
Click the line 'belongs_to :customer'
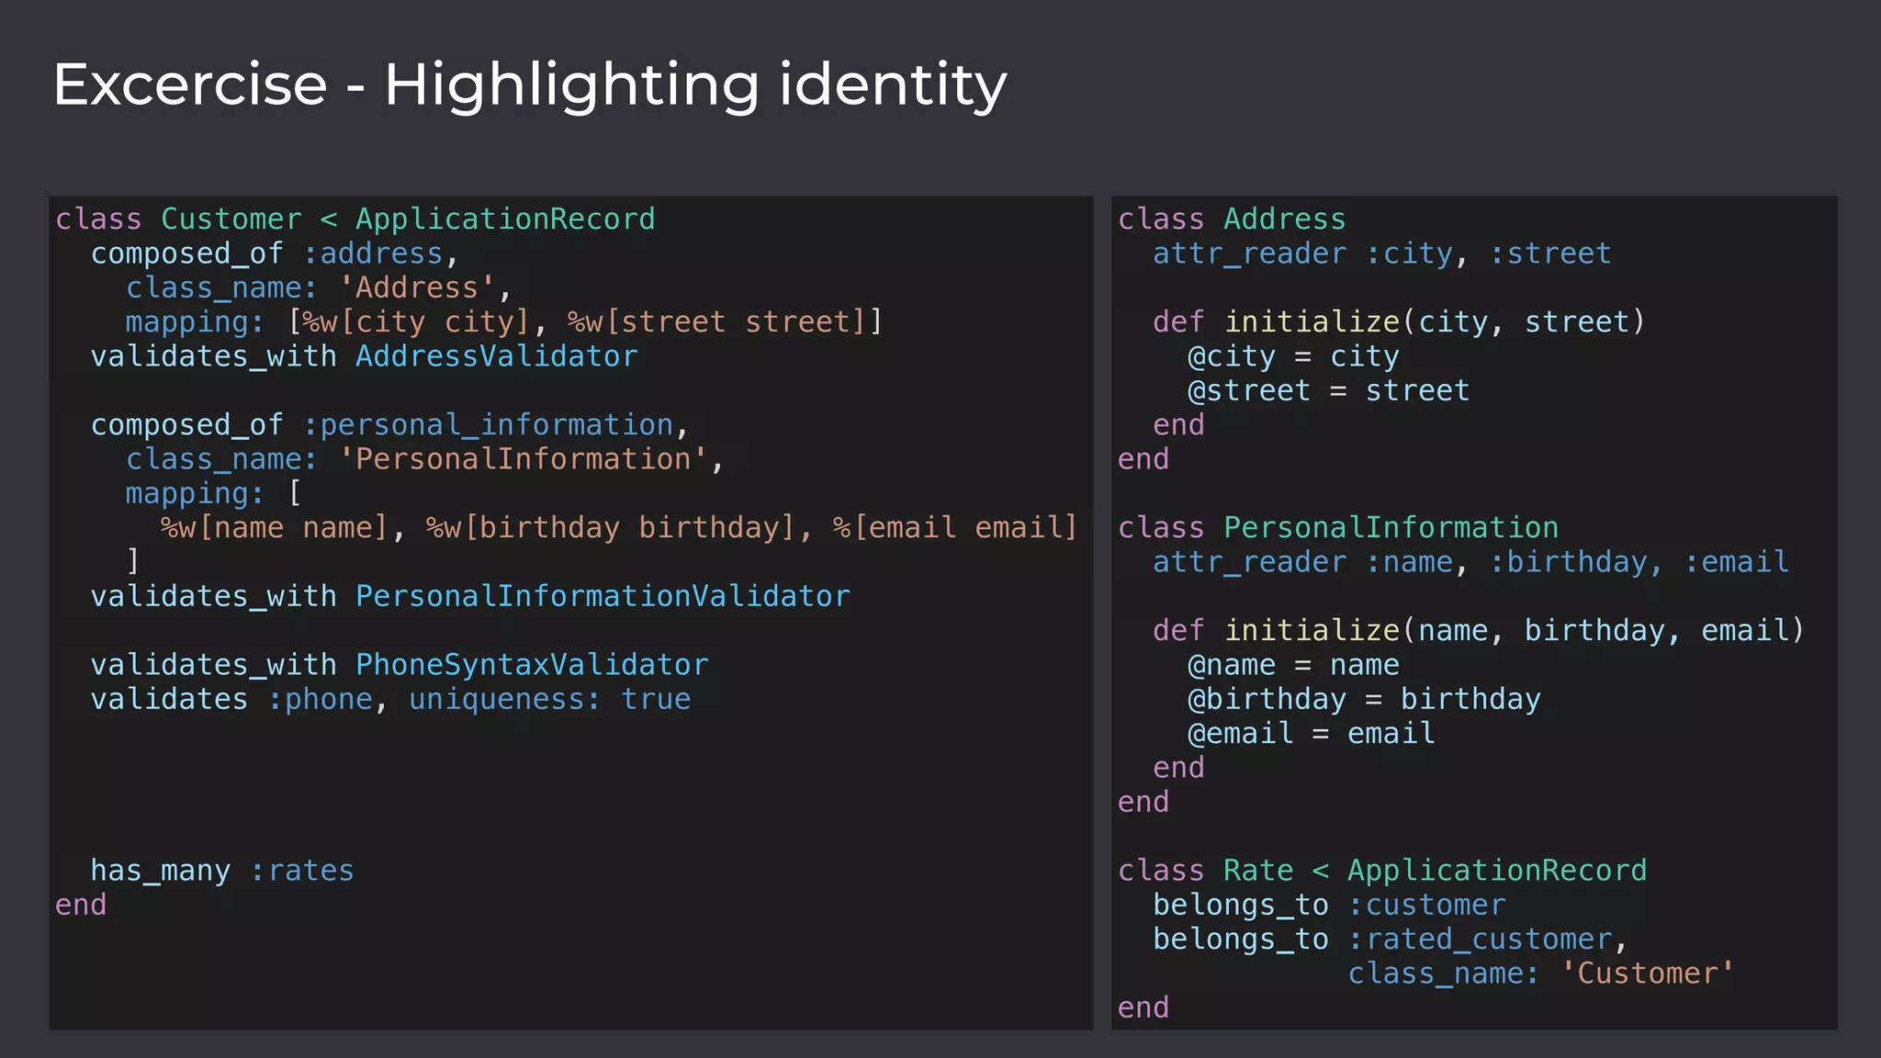(x=1329, y=906)
